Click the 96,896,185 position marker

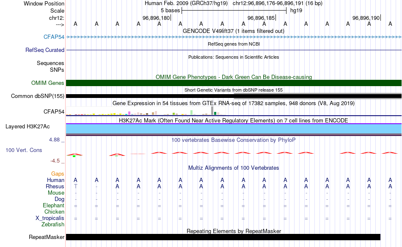tap(261, 18)
